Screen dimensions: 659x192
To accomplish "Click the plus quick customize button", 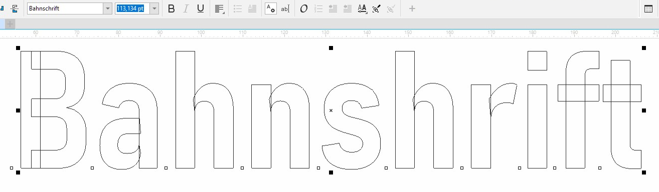I will [412, 8].
